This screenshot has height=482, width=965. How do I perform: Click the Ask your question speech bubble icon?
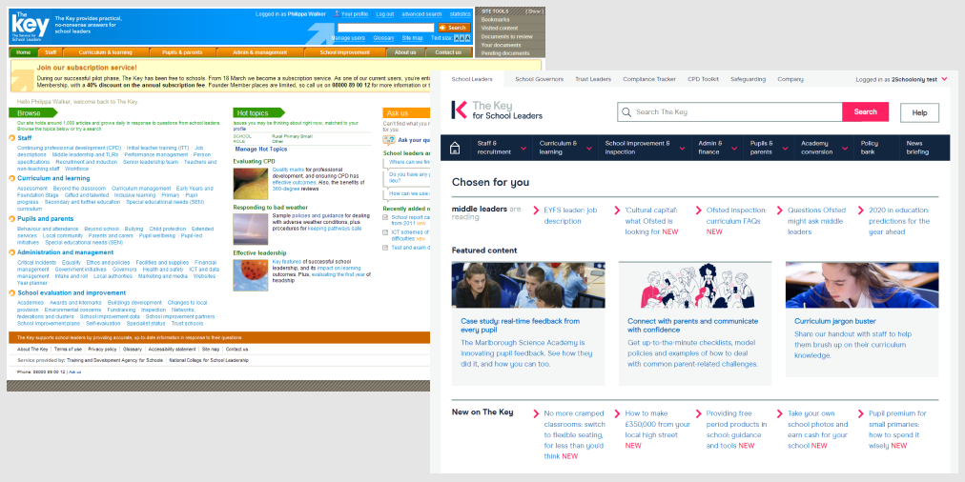389,139
